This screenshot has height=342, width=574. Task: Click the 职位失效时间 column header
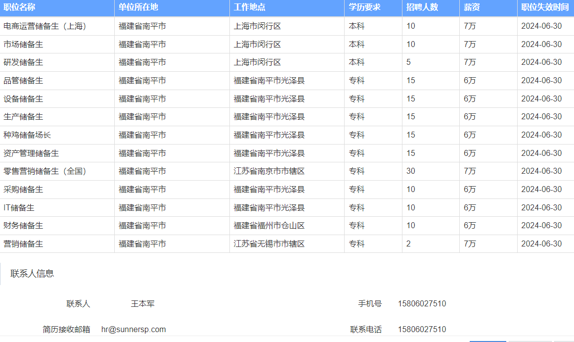[545, 7]
